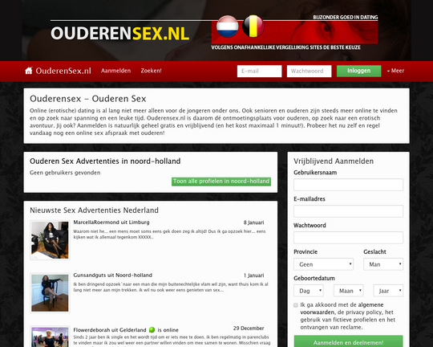Click 'Bijzonder goed in dating' banner text
This screenshot has width=433, height=347.
[x=345, y=17]
